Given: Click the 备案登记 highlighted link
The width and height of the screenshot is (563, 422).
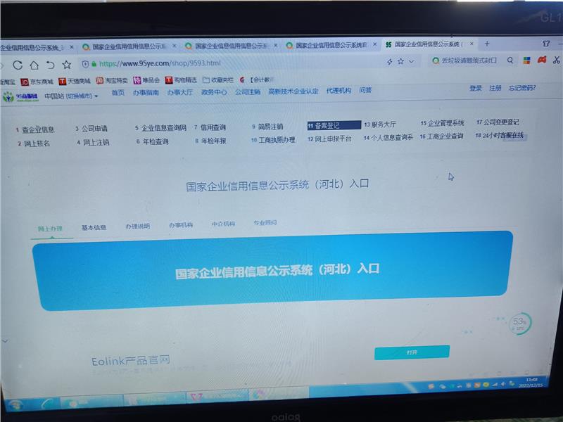Looking at the screenshot, I should pyautogui.click(x=334, y=125).
